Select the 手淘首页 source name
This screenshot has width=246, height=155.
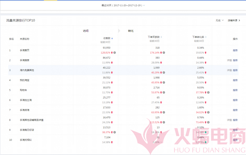[x=25, y=50]
